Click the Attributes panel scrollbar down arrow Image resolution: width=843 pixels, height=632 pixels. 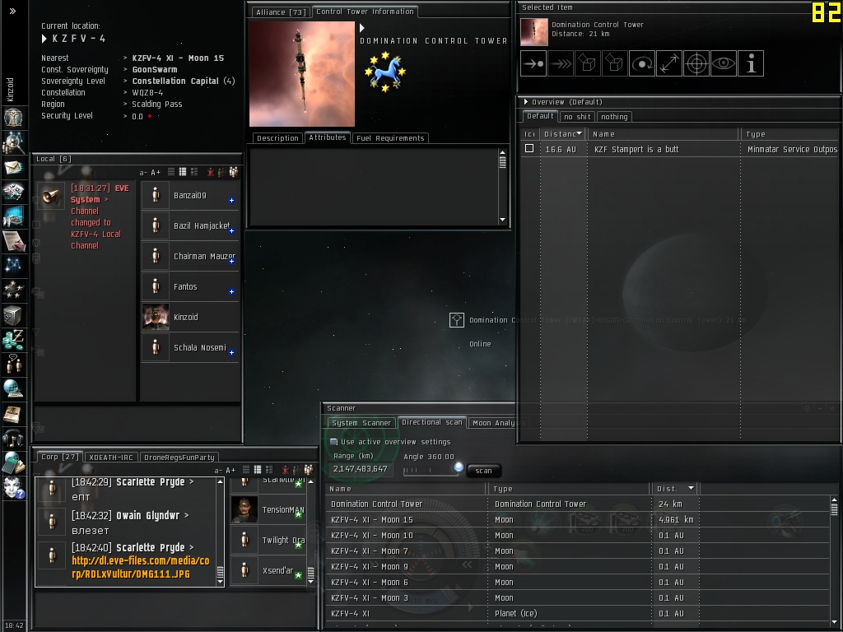503,219
